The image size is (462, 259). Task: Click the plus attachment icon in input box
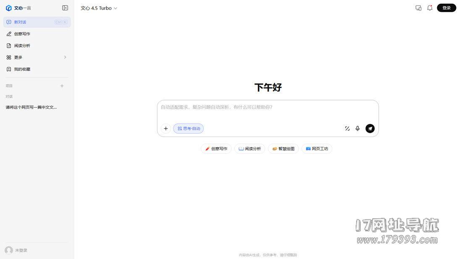point(166,129)
